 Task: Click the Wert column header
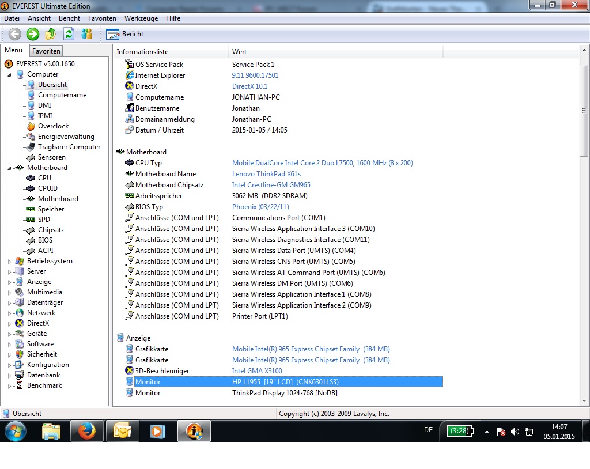336,52
